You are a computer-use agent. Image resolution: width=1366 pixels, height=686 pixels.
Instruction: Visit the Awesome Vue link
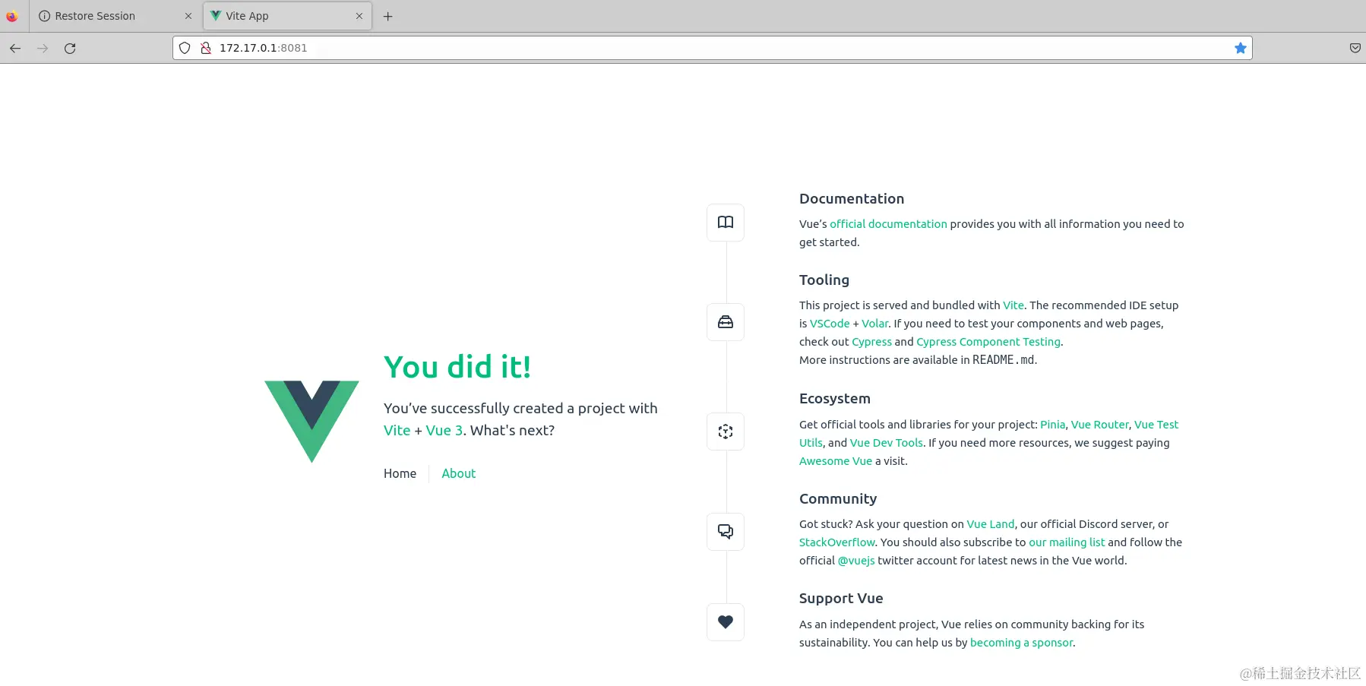coord(836,461)
